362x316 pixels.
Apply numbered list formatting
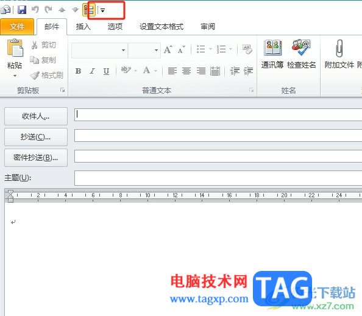click(x=221, y=49)
